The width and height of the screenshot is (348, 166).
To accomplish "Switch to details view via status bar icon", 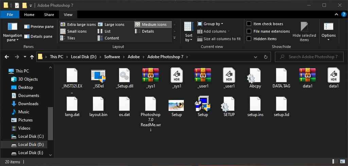I will pyautogui.click(x=335, y=162).
